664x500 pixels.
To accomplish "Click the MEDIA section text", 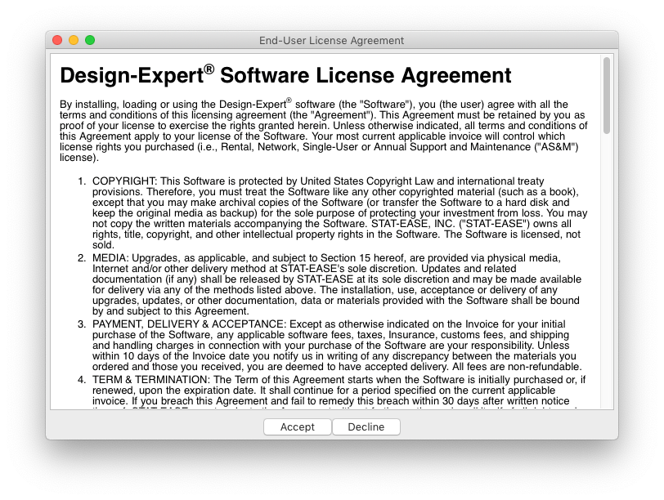I will (x=337, y=284).
